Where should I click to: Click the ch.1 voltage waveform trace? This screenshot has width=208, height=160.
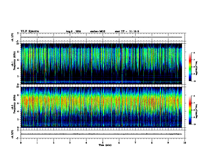101,37
